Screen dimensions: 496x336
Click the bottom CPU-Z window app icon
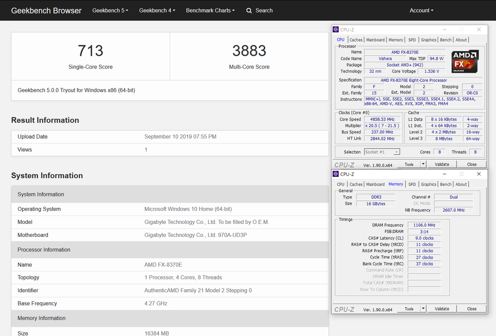coord(335,174)
